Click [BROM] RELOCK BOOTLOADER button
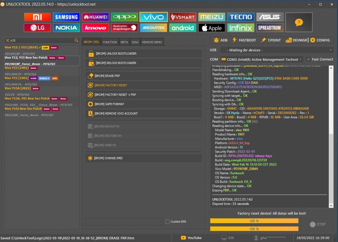Image resolution: width=338 pixels, height=242 pixels. pos(144,63)
